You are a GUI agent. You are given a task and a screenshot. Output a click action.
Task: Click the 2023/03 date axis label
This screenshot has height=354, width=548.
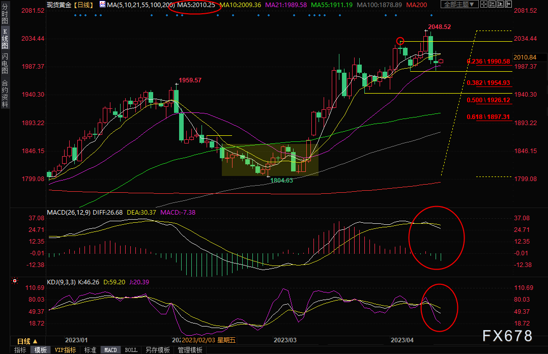click(x=285, y=340)
